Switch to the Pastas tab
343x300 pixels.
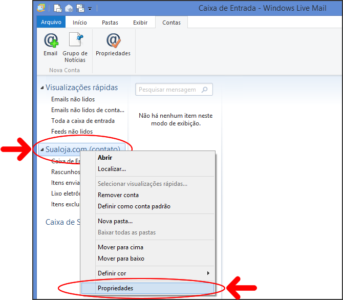pos(110,23)
